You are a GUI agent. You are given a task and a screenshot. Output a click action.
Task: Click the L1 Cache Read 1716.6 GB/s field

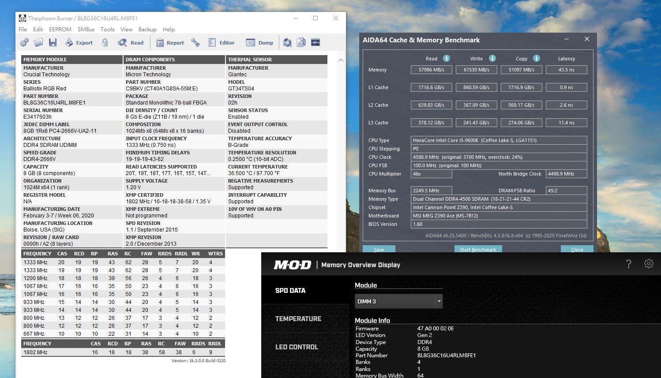432,87
